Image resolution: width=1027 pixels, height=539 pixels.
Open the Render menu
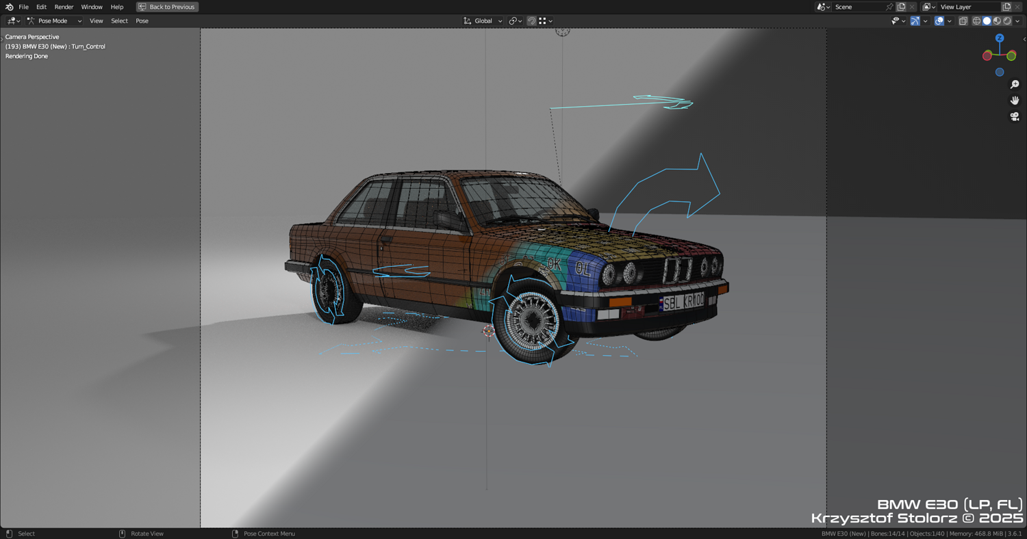(x=64, y=7)
